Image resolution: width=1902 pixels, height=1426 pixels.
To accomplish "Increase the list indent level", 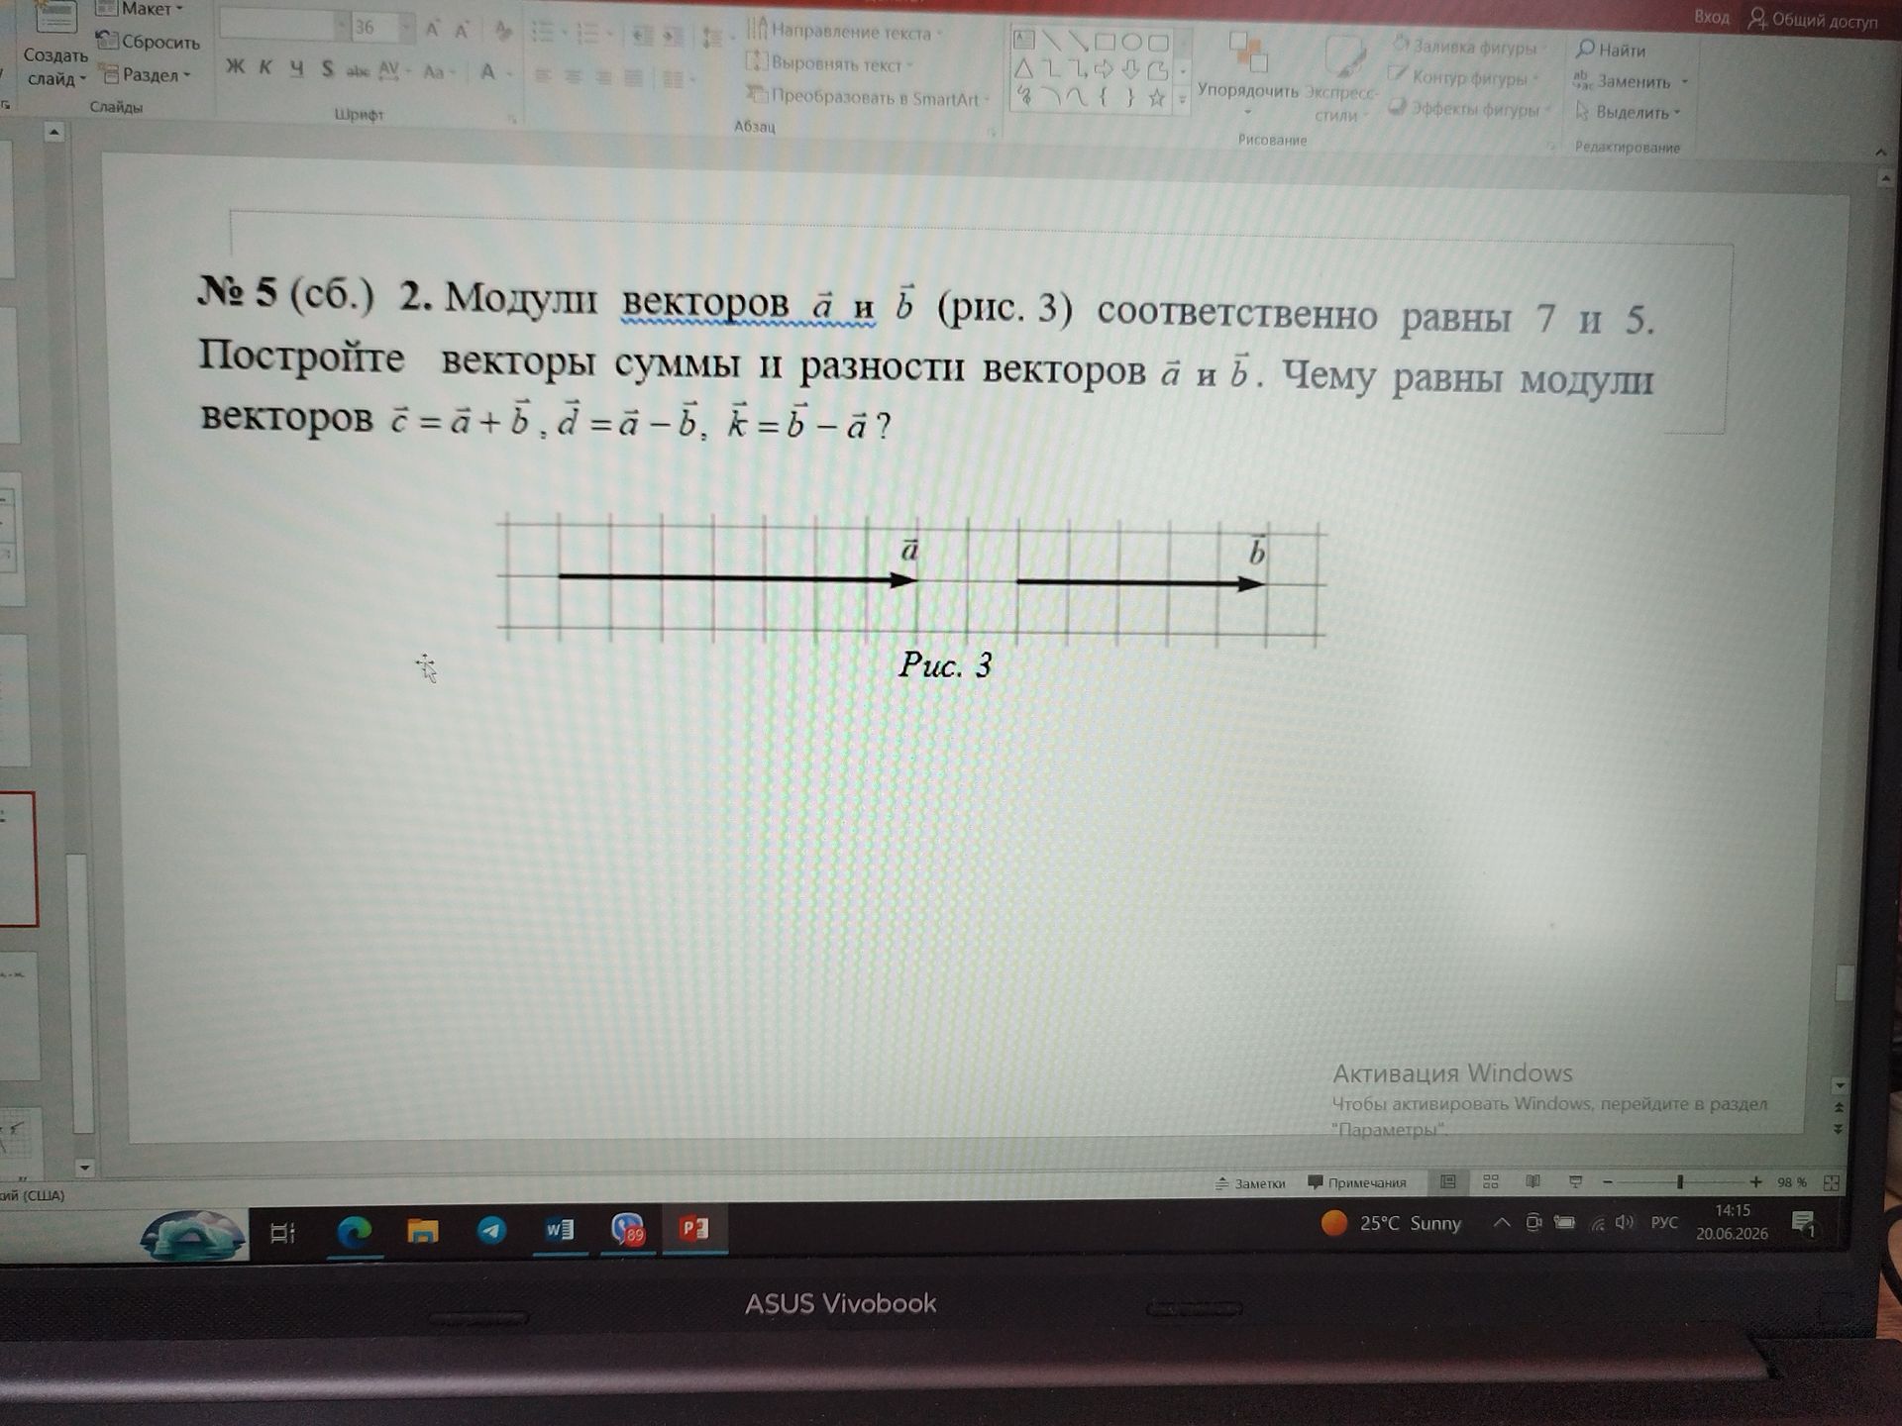I will click(674, 38).
